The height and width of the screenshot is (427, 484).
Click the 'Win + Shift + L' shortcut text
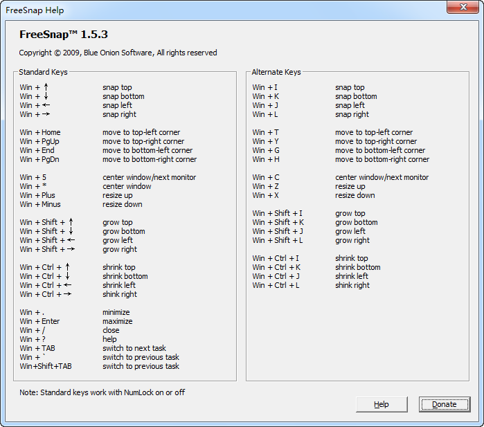[278, 240]
